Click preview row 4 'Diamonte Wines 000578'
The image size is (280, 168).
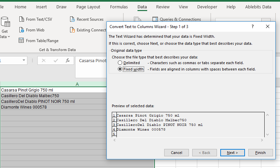[141, 129]
